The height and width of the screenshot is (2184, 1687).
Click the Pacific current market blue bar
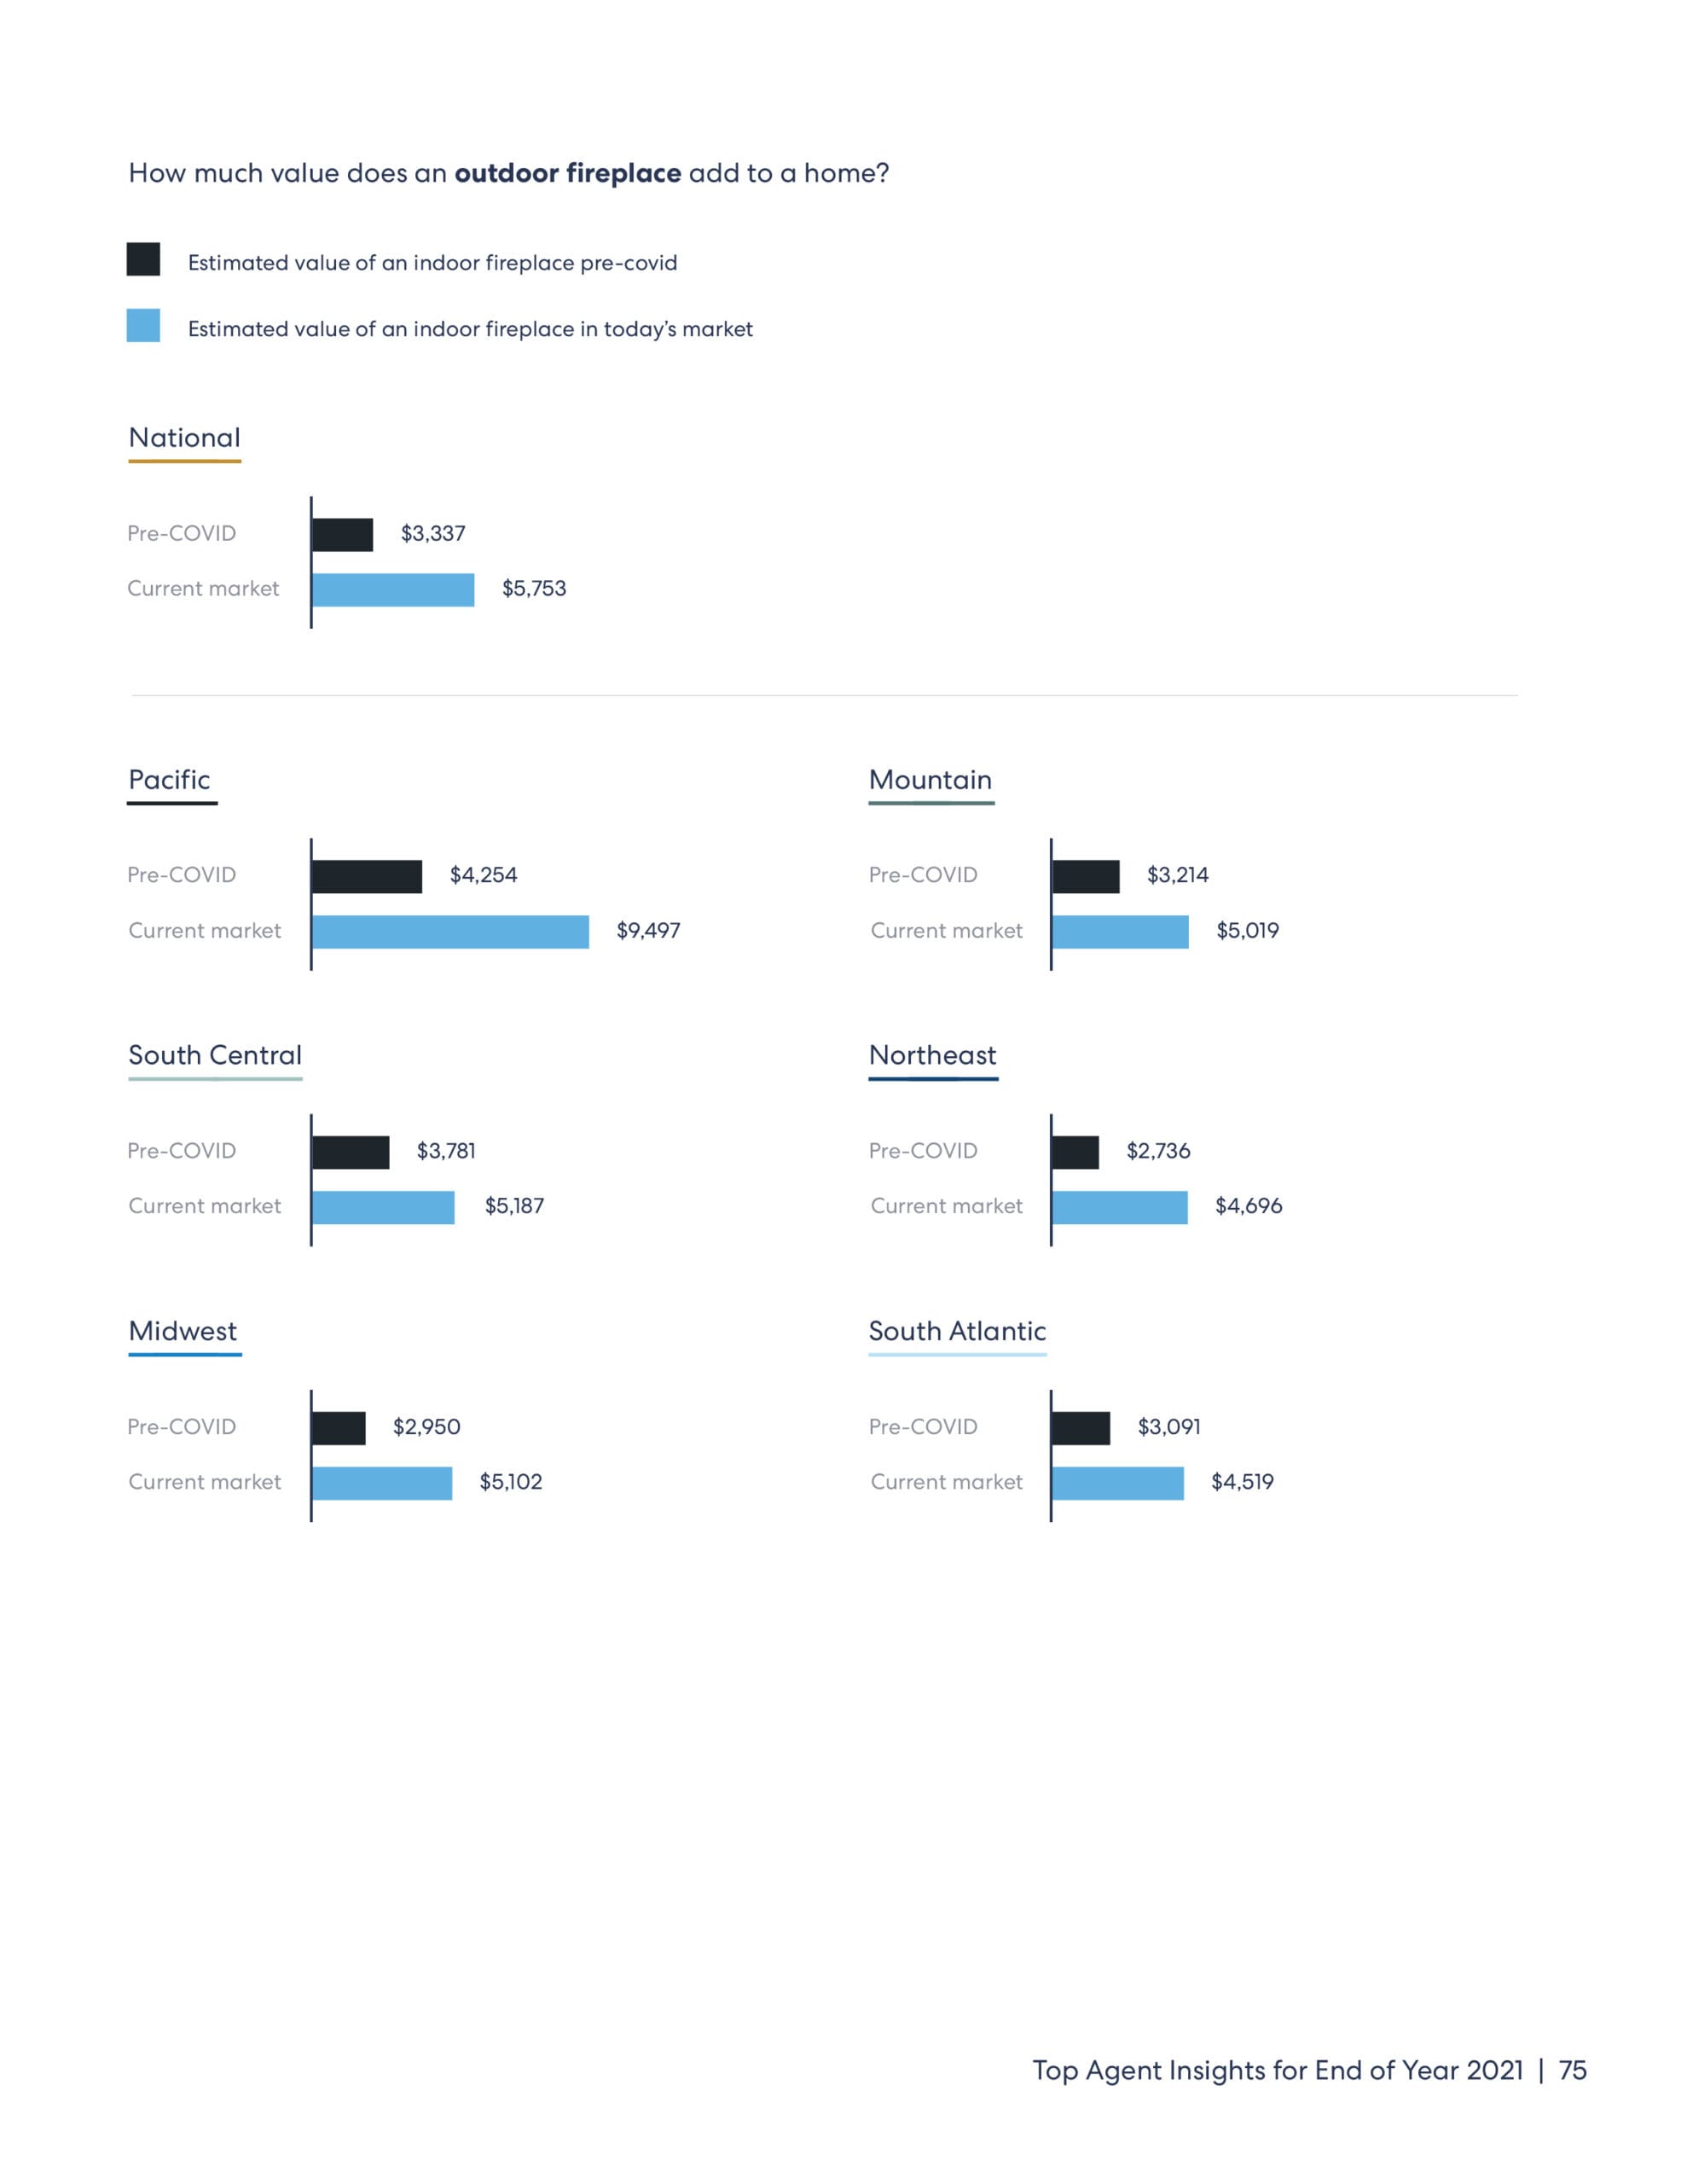pos(450,932)
